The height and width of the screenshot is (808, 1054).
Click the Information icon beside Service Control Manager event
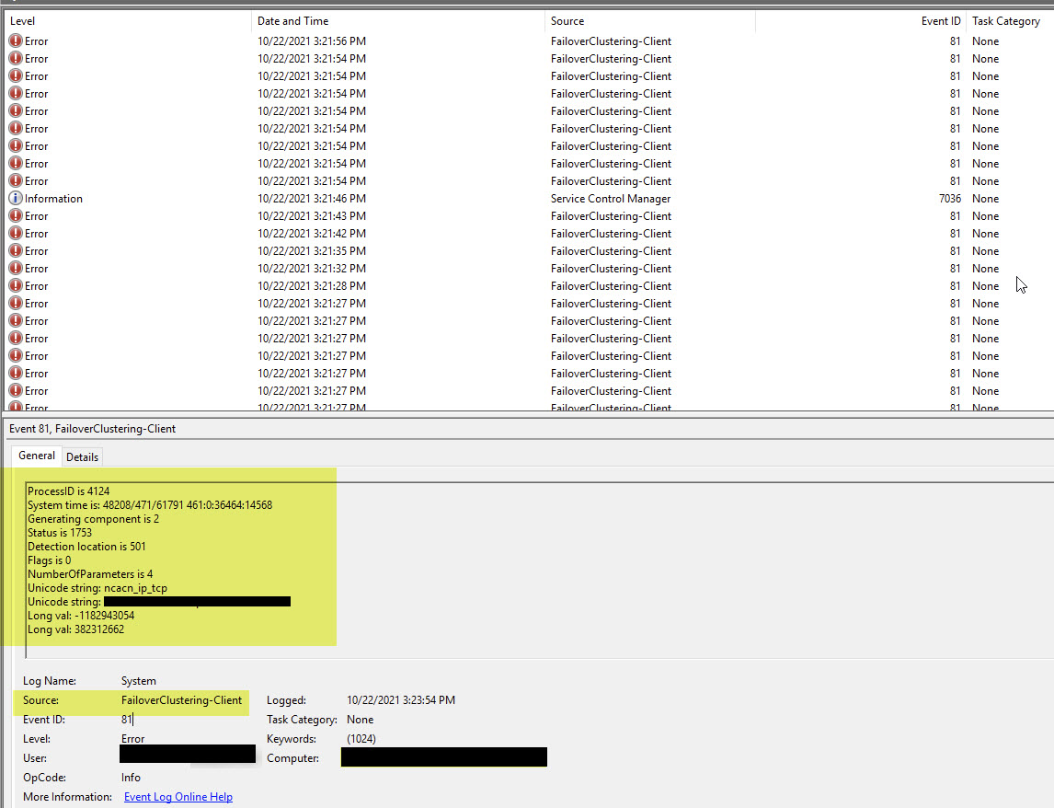pos(14,198)
